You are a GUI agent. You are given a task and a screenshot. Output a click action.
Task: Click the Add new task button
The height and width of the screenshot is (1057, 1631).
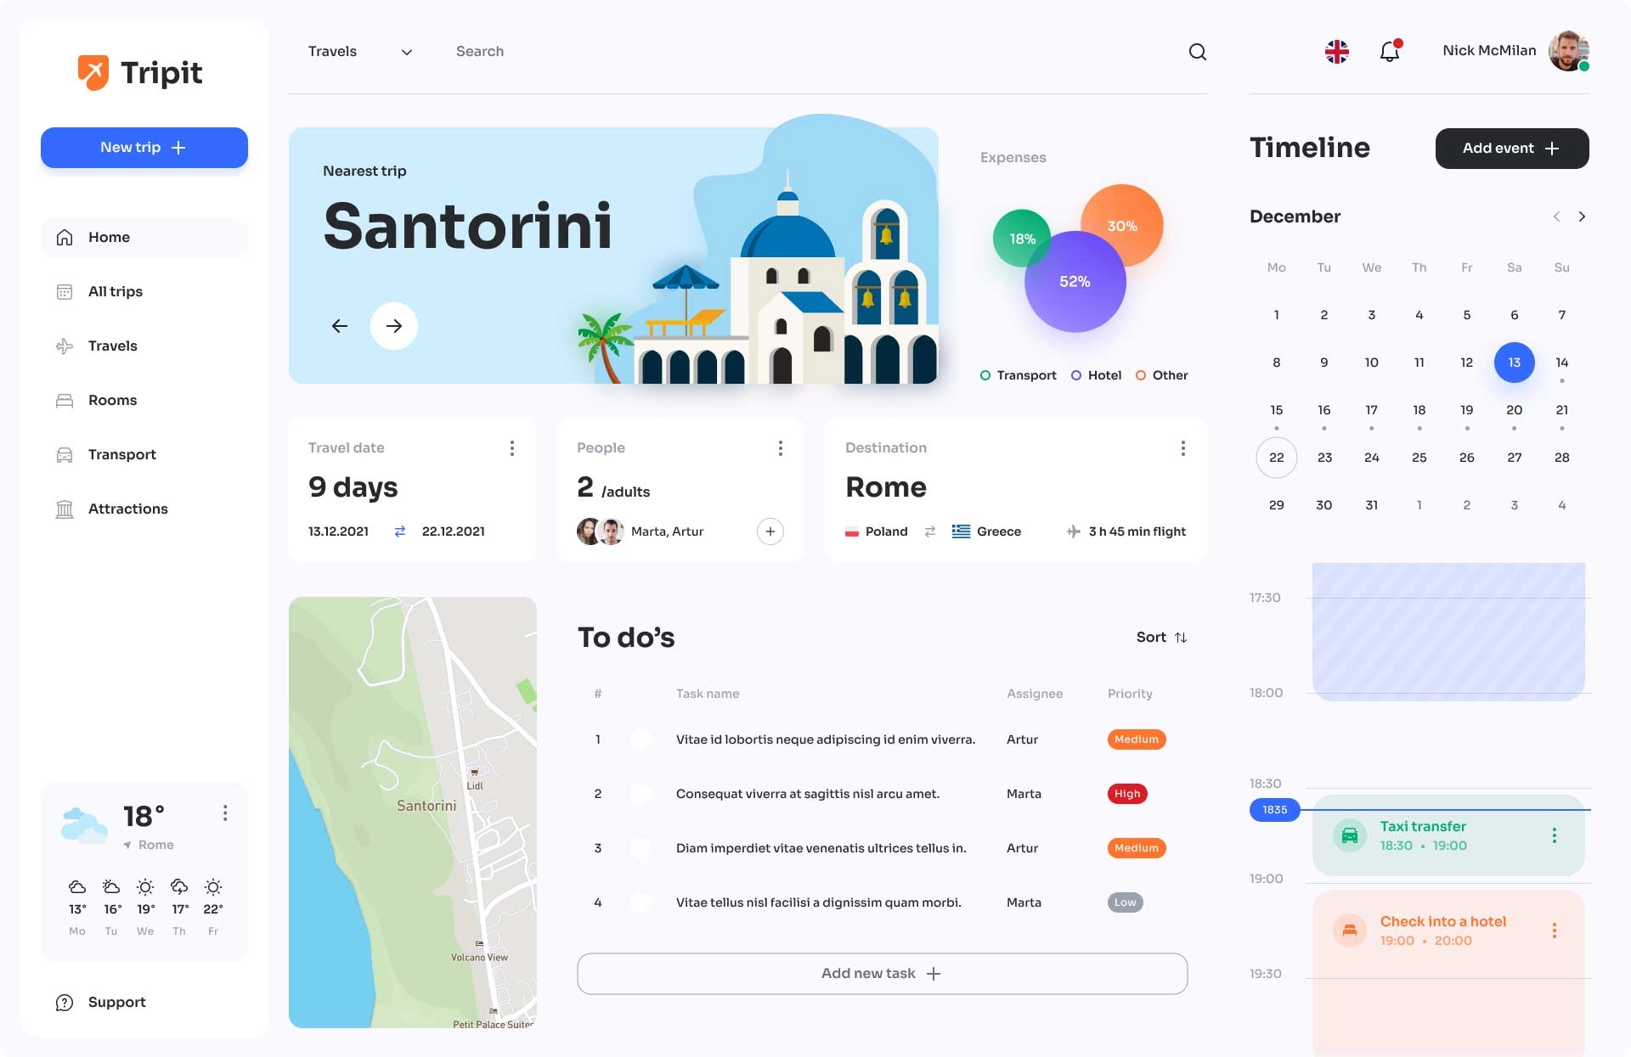pyautogui.click(x=881, y=973)
